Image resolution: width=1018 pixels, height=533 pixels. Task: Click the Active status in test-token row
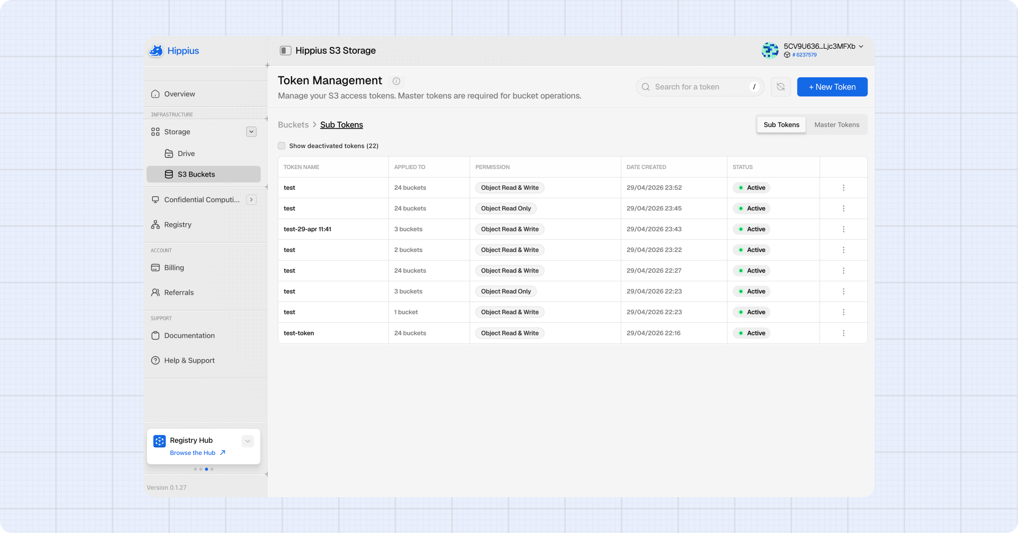[751, 333]
